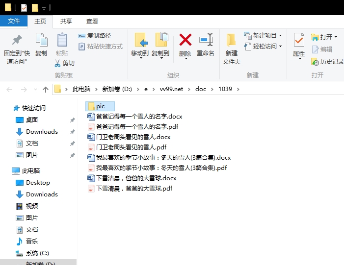This screenshot has height=265, width=344.
Task: Select the pic folder
Action: (x=100, y=106)
